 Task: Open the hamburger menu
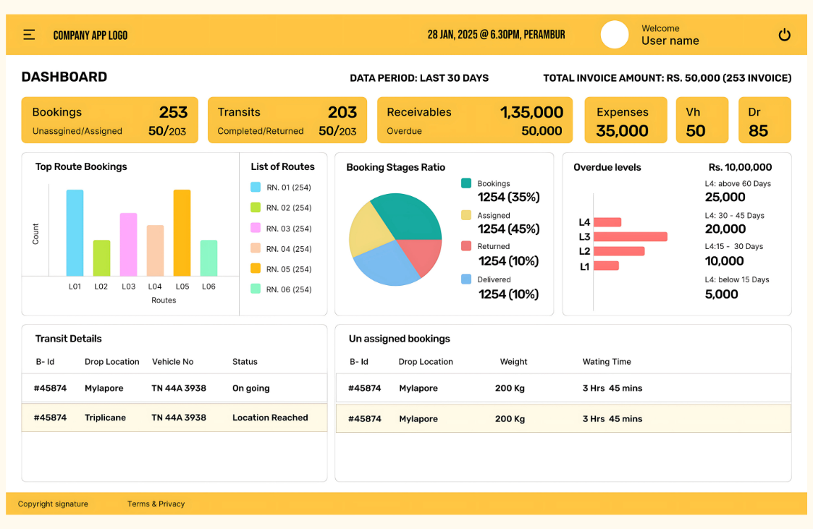[29, 35]
